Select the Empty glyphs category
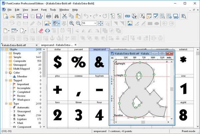 pos(17,53)
